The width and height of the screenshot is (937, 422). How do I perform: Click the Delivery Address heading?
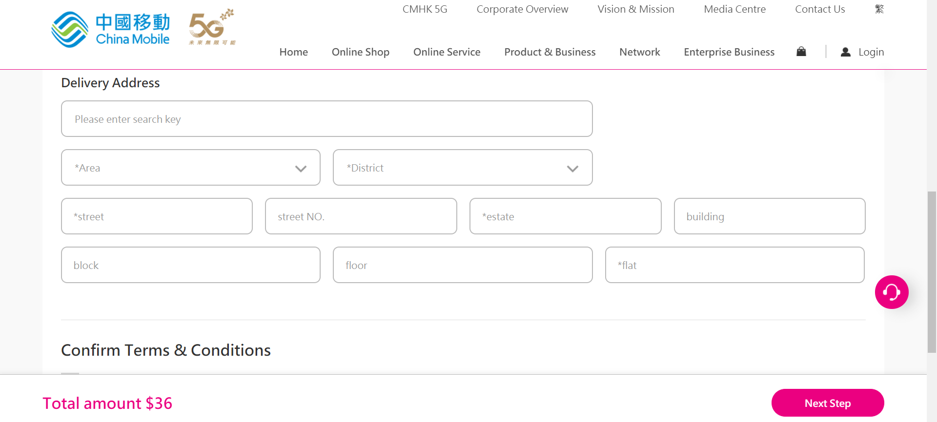110,83
